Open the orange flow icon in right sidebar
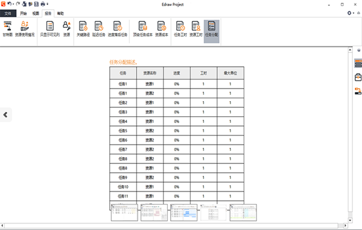This screenshot has width=362, height=230. tap(358, 91)
